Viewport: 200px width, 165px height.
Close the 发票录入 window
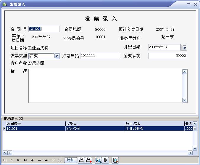(x=196, y=5)
